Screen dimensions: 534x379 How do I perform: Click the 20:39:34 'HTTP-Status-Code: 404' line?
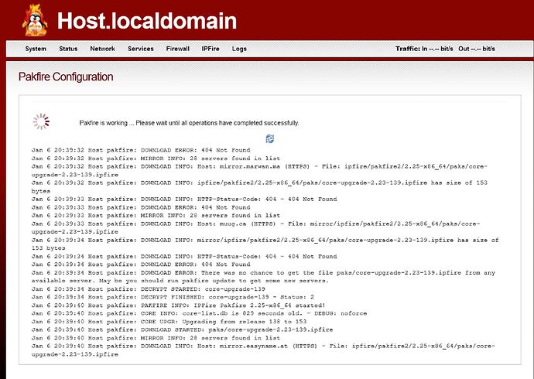point(184,256)
